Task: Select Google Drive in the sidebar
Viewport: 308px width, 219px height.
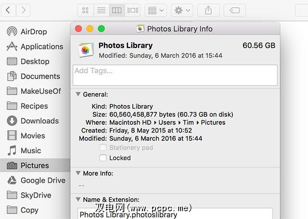Action: [42, 181]
